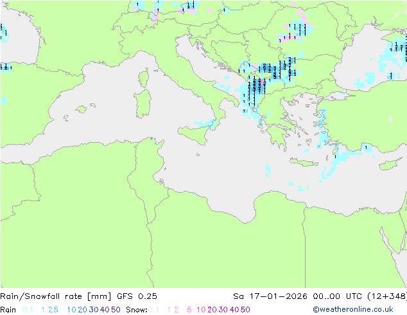
Task: Select the Rain legend 10 value
Action: tap(72, 310)
